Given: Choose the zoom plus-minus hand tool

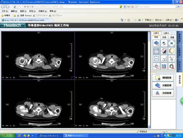Looking at the screenshot, I should (172, 58).
